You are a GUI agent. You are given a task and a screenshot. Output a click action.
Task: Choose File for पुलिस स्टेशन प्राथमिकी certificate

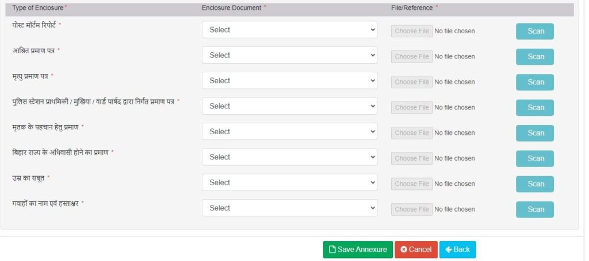tap(412, 107)
